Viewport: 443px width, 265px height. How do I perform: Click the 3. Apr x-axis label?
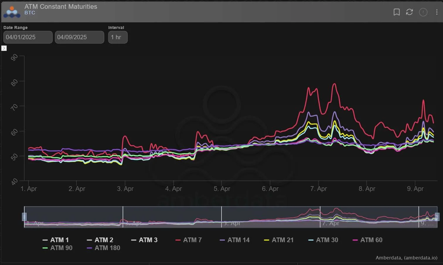125,189
